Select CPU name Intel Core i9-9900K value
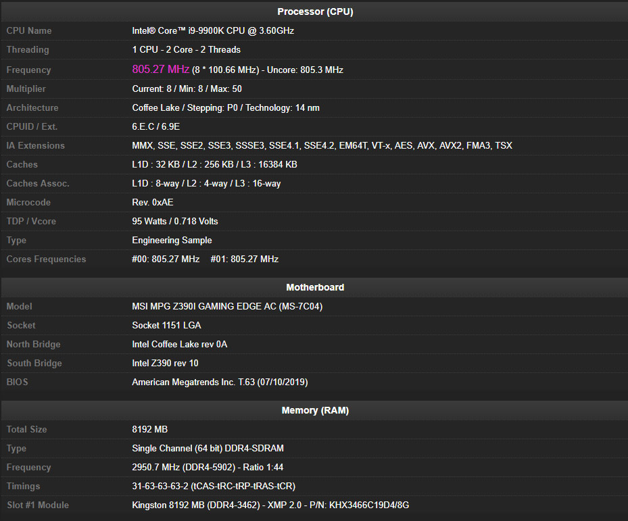Viewport: 628px width, 521px height. 213,31
